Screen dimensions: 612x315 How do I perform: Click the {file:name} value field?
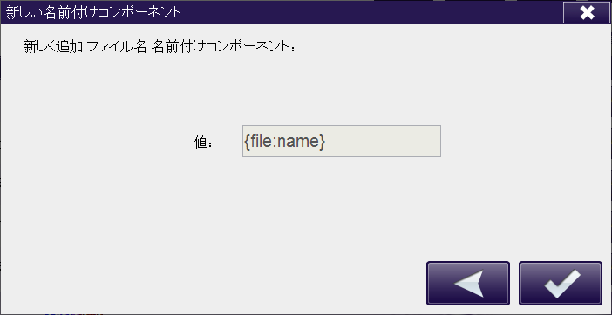[x=342, y=141]
